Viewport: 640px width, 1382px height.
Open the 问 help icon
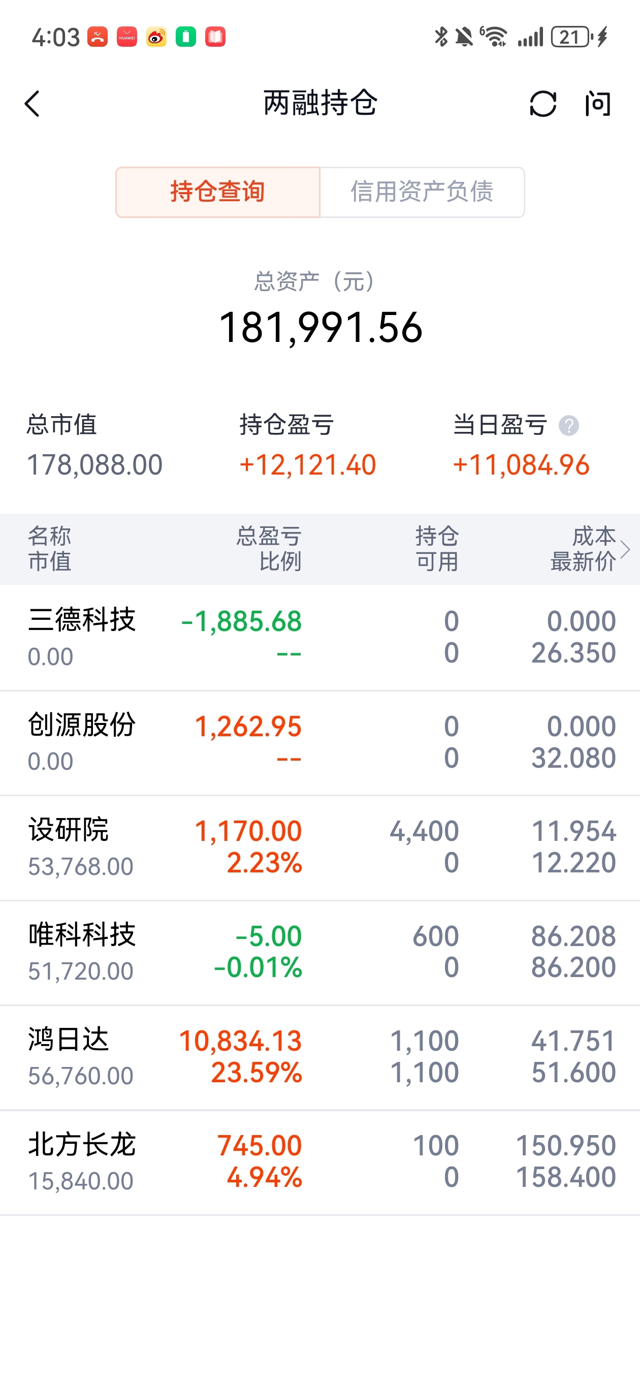pyautogui.click(x=598, y=104)
